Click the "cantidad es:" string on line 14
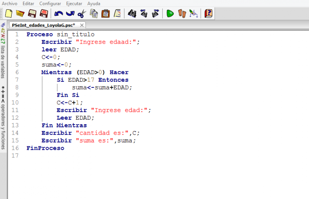Screen dimensions: 309x199 (102, 133)
